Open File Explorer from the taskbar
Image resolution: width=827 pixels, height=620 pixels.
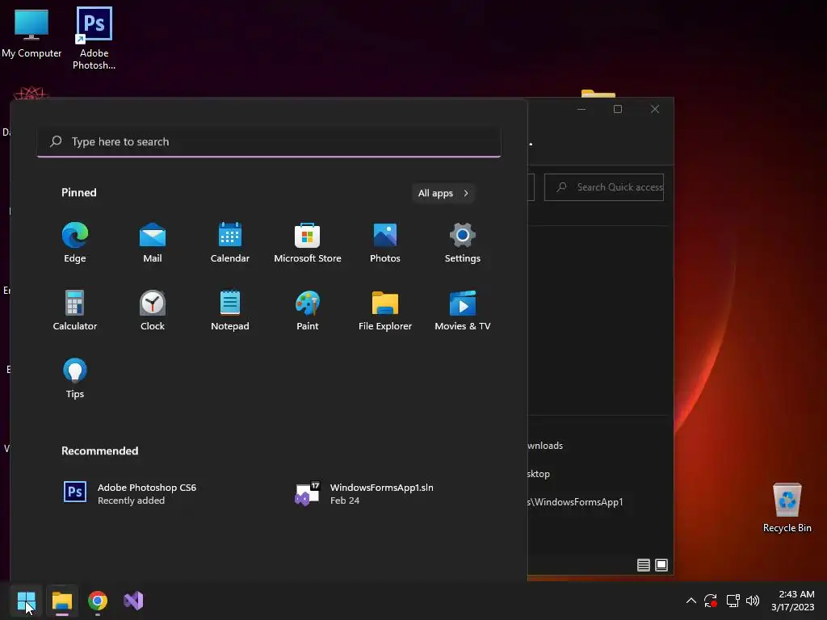pyautogui.click(x=62, y=601)
